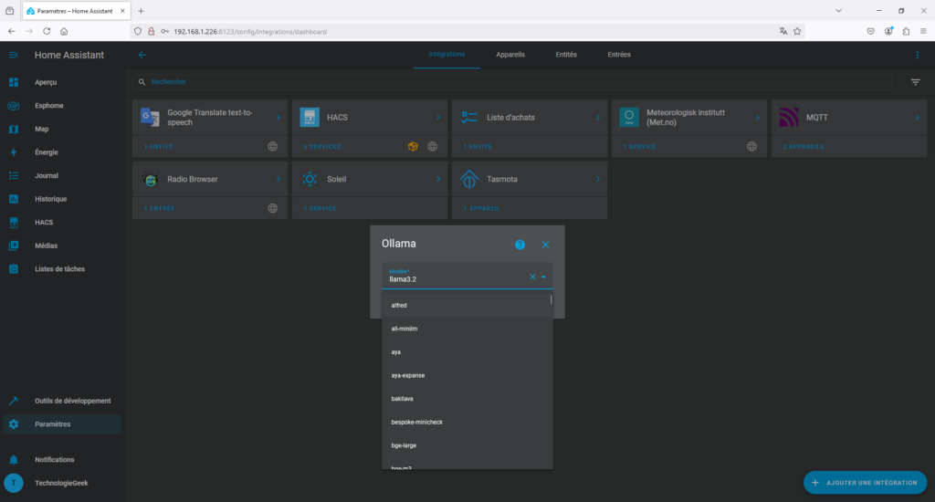Switch to Entrées tab
Viewport: 935px width, 502px height.
pos(619,54)
